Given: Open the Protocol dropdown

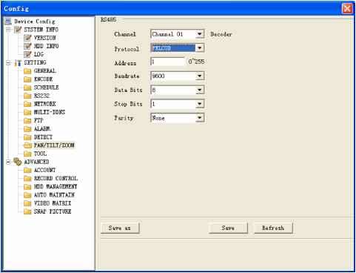Looking at the screenshot, I should tap(200, 48).
